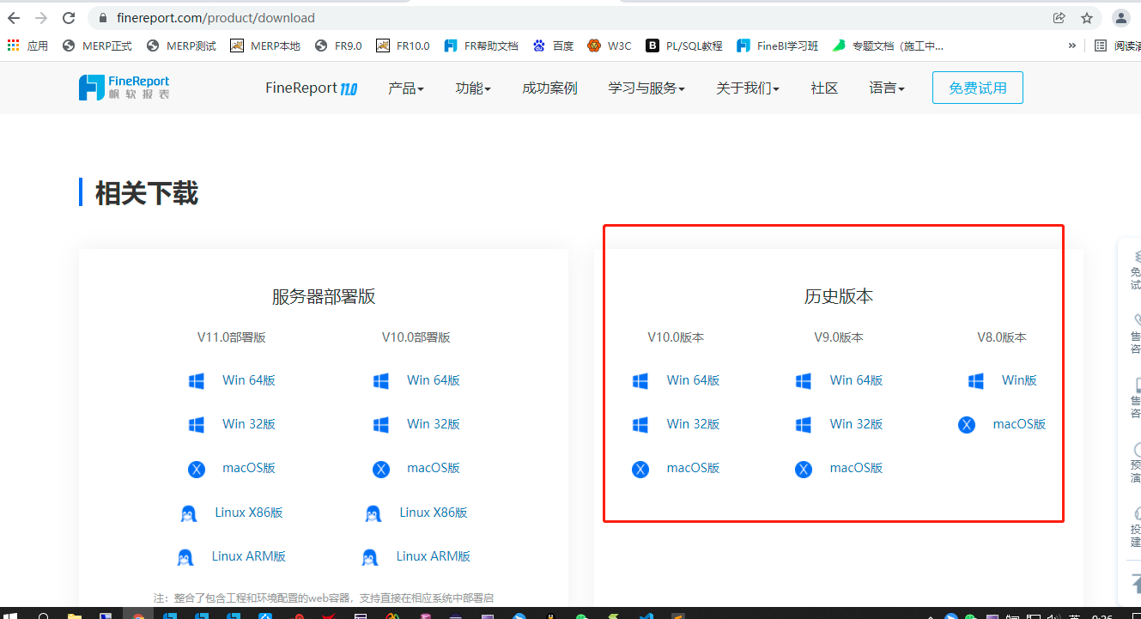Image resolution: width=1141 pixels, height=619 pixels.
Task: Go back to the previous page
Action: (x=14, y=17)
